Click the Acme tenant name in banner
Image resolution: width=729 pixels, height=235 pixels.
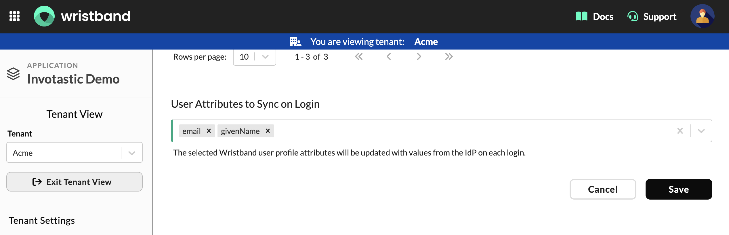(426, 42)
